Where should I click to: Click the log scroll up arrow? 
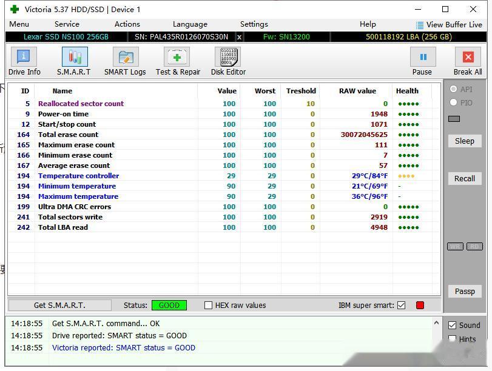(436, 323)
